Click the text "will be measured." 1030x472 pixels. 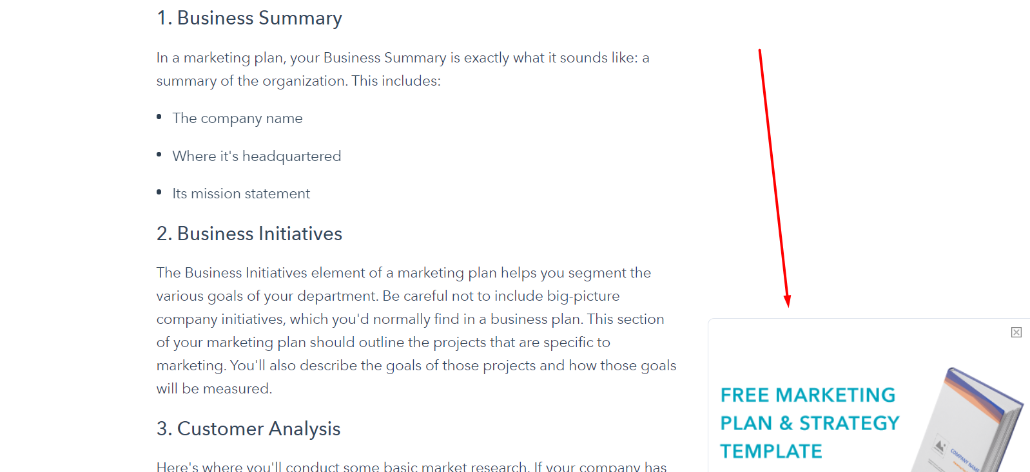click(214, 389)
